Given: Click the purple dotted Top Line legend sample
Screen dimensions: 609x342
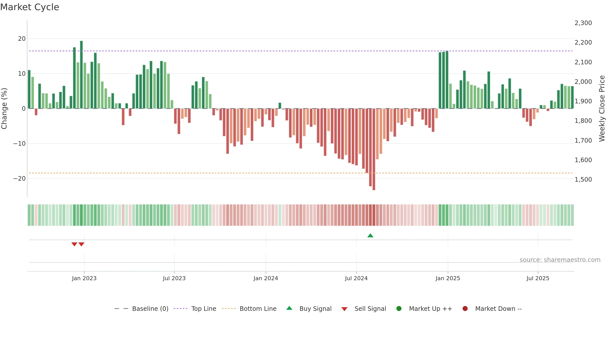Looking at the screenshot, I should point(180,309).
